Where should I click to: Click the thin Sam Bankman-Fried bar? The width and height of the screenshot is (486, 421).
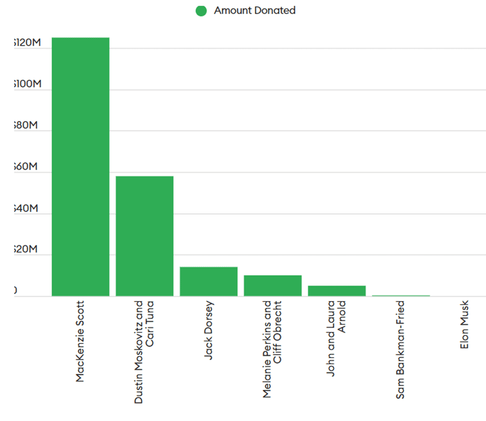pos(401,296)
